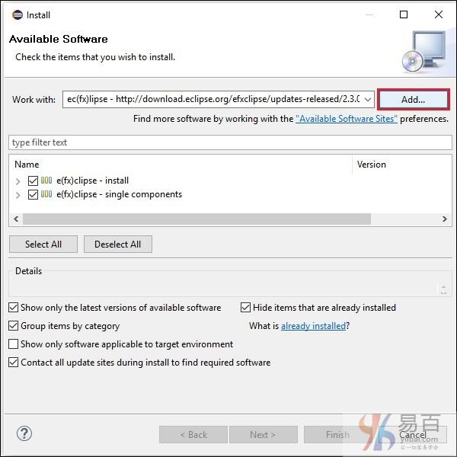Screen dimensions: 457x457
Task: Click the horizontal scrollbar right arrow
Action: [x=445, y=219]
